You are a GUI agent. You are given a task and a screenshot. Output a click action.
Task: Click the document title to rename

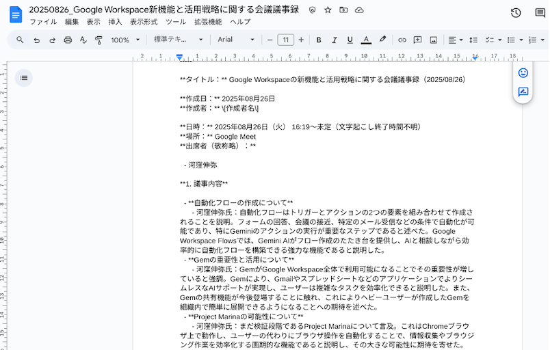163,10
